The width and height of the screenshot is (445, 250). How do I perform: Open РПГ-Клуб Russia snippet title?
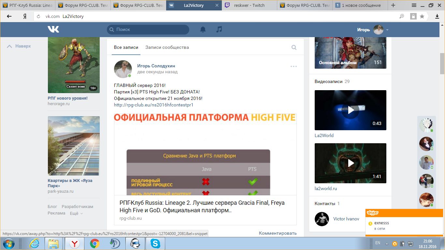click(202, 206)
